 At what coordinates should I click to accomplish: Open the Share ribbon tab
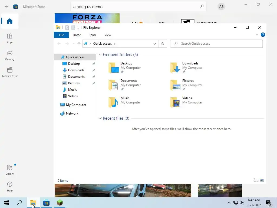[x=93, y=35]
